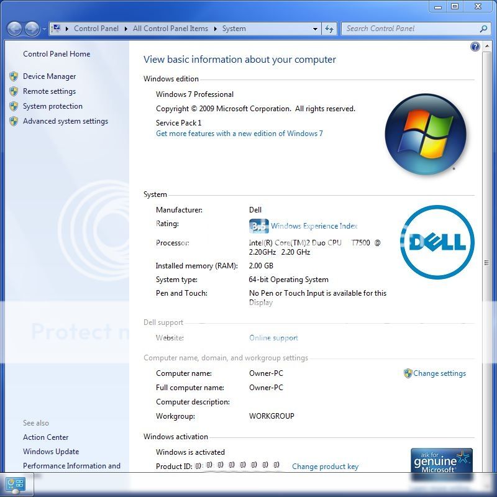
Task: Open Dell Online support link
Action: (273, 338)
